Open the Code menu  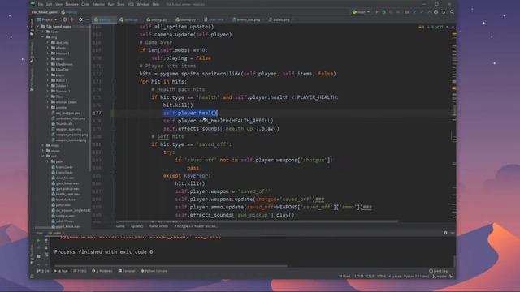coord(85,4)
